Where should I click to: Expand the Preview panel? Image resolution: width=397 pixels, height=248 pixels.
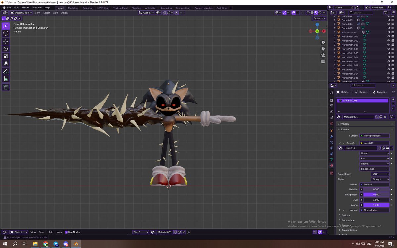(x=344, y=124)
